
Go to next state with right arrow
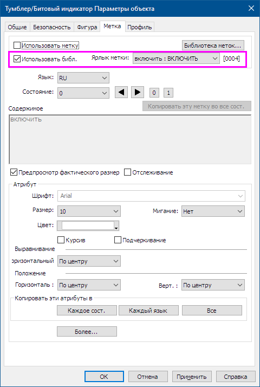point(138,93)
